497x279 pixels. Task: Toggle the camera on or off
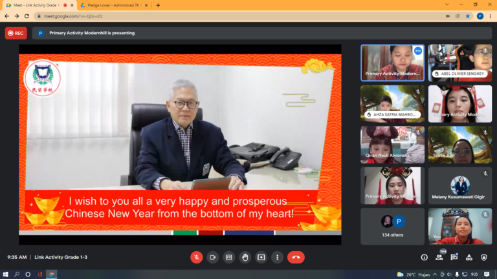click(x=212, y=257)
